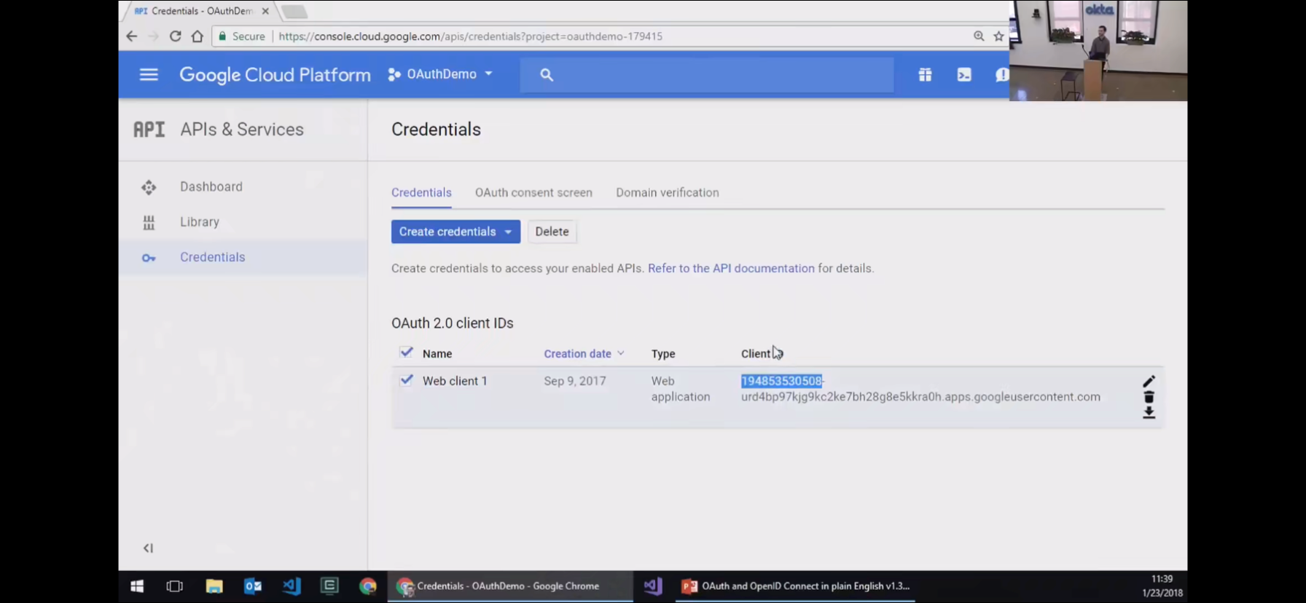1306x603 pixels.
Task: Bookmark the page with star icon
Action: click(998, 36)
